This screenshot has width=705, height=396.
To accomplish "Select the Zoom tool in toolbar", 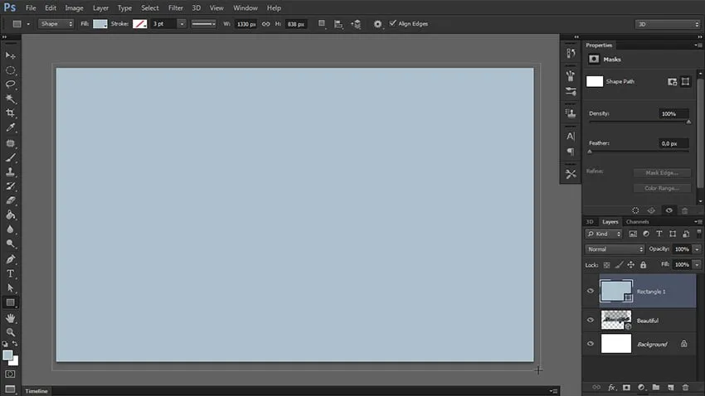I will [11, 331].
